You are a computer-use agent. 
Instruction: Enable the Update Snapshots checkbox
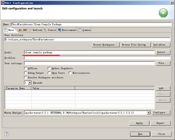[49, 68]
